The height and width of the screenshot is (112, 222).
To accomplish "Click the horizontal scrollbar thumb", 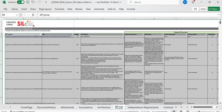I will point(203,107).
